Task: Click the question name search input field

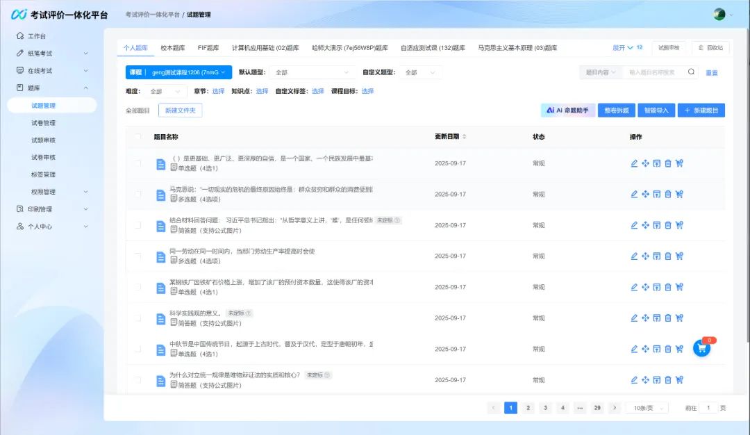Action: (656, 72)
